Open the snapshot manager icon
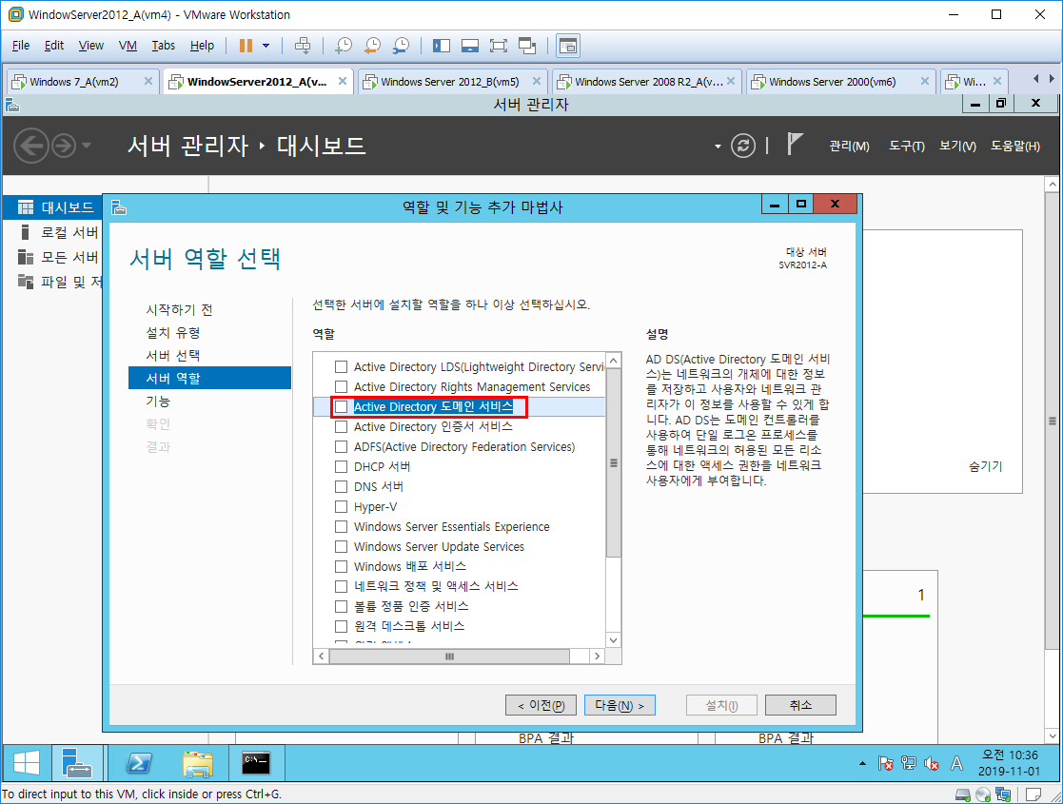Image resolution: width=1063 pixels, height=804 pixels. point(401,46)
